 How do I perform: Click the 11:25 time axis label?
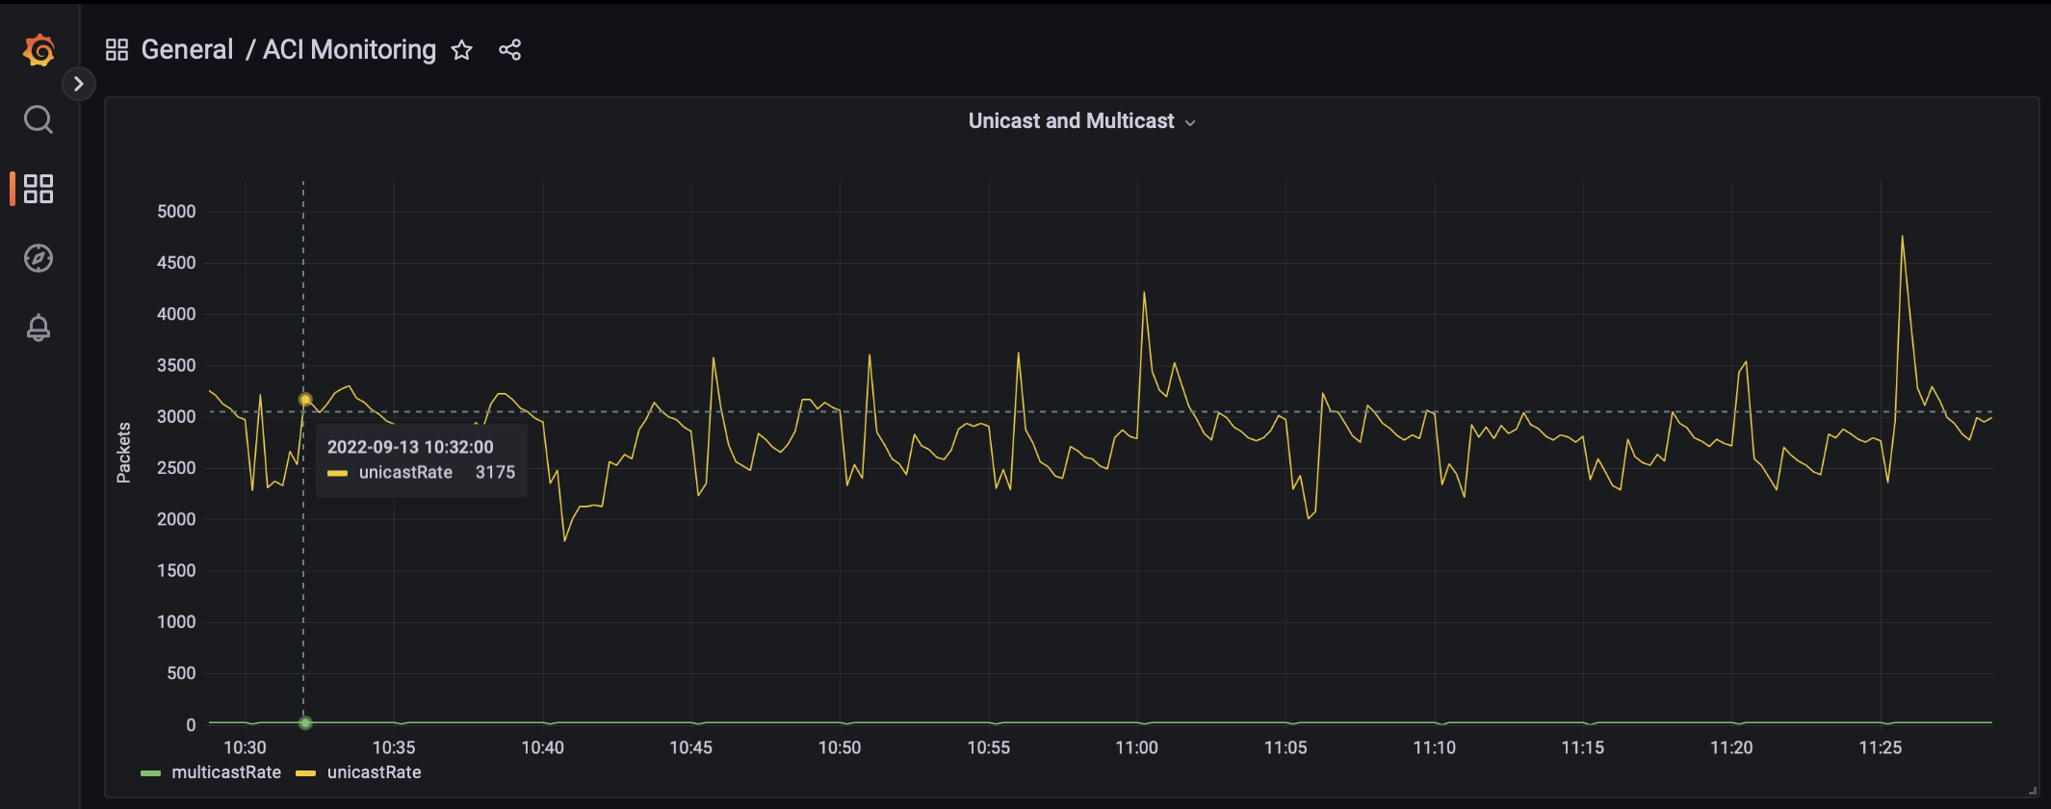[x=1880, y=747]
